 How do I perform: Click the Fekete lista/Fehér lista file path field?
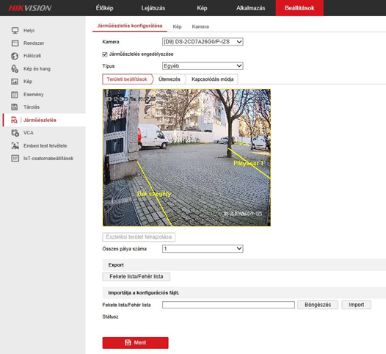pyautogui.click(x=228, y=305)
